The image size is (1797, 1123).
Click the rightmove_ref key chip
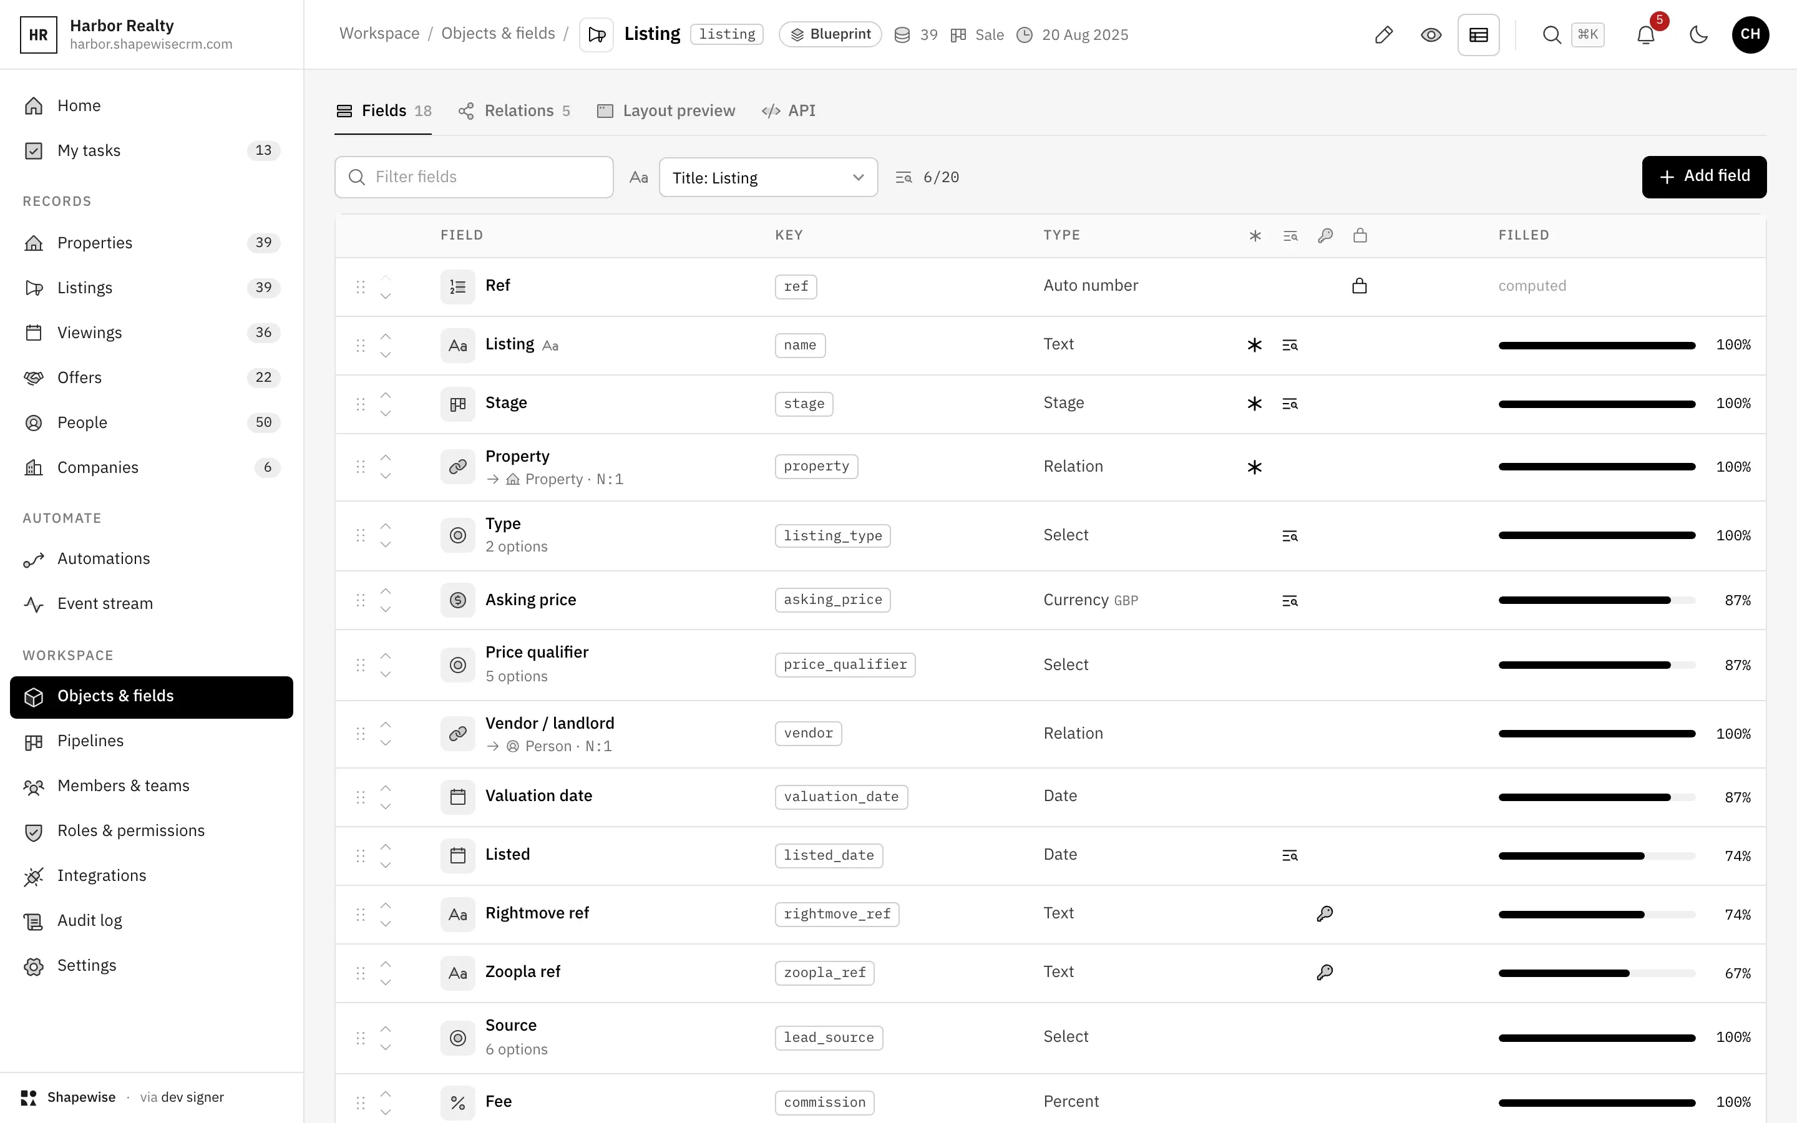click(x=837, y=914)
